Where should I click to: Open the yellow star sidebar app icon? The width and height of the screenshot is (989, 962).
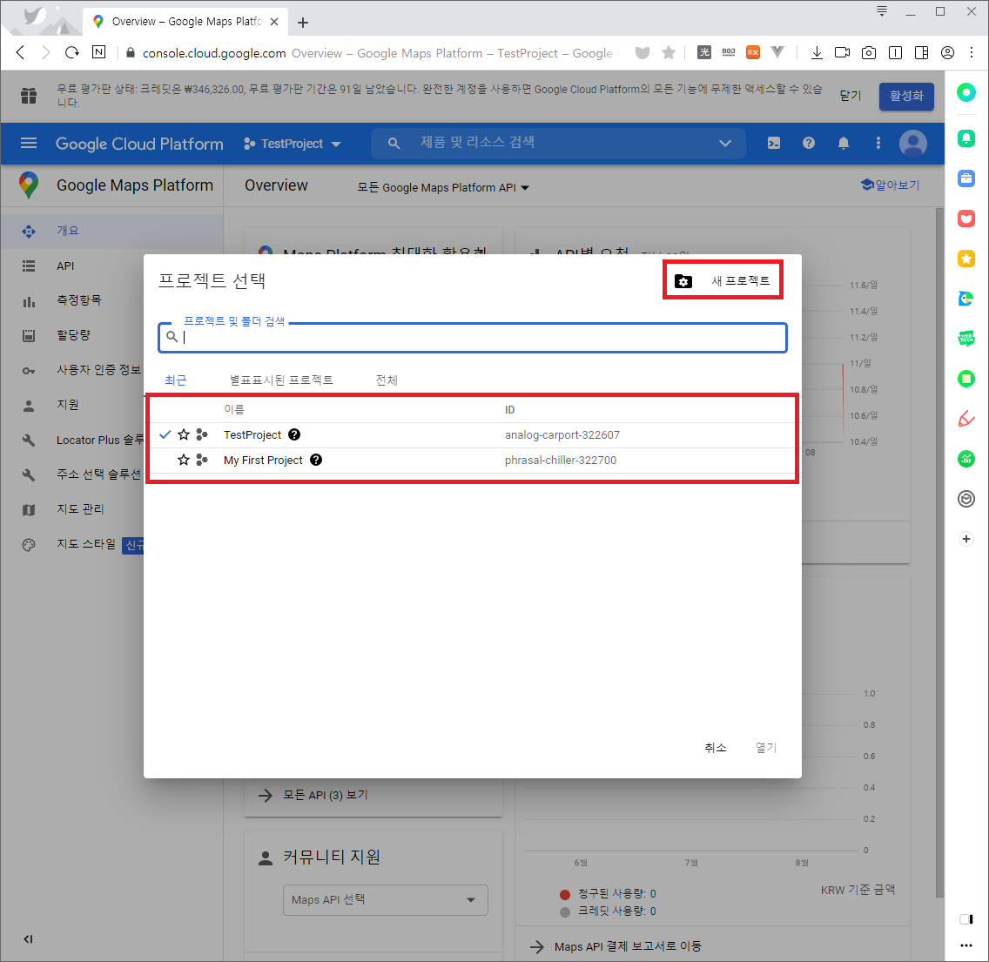[966, 259]
